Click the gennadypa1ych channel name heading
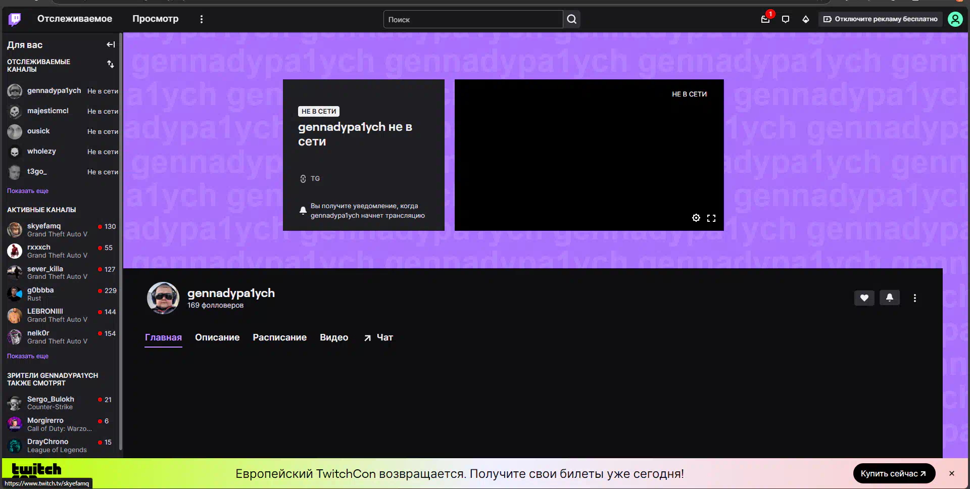The image size is (970, 489). click(231, 293)
